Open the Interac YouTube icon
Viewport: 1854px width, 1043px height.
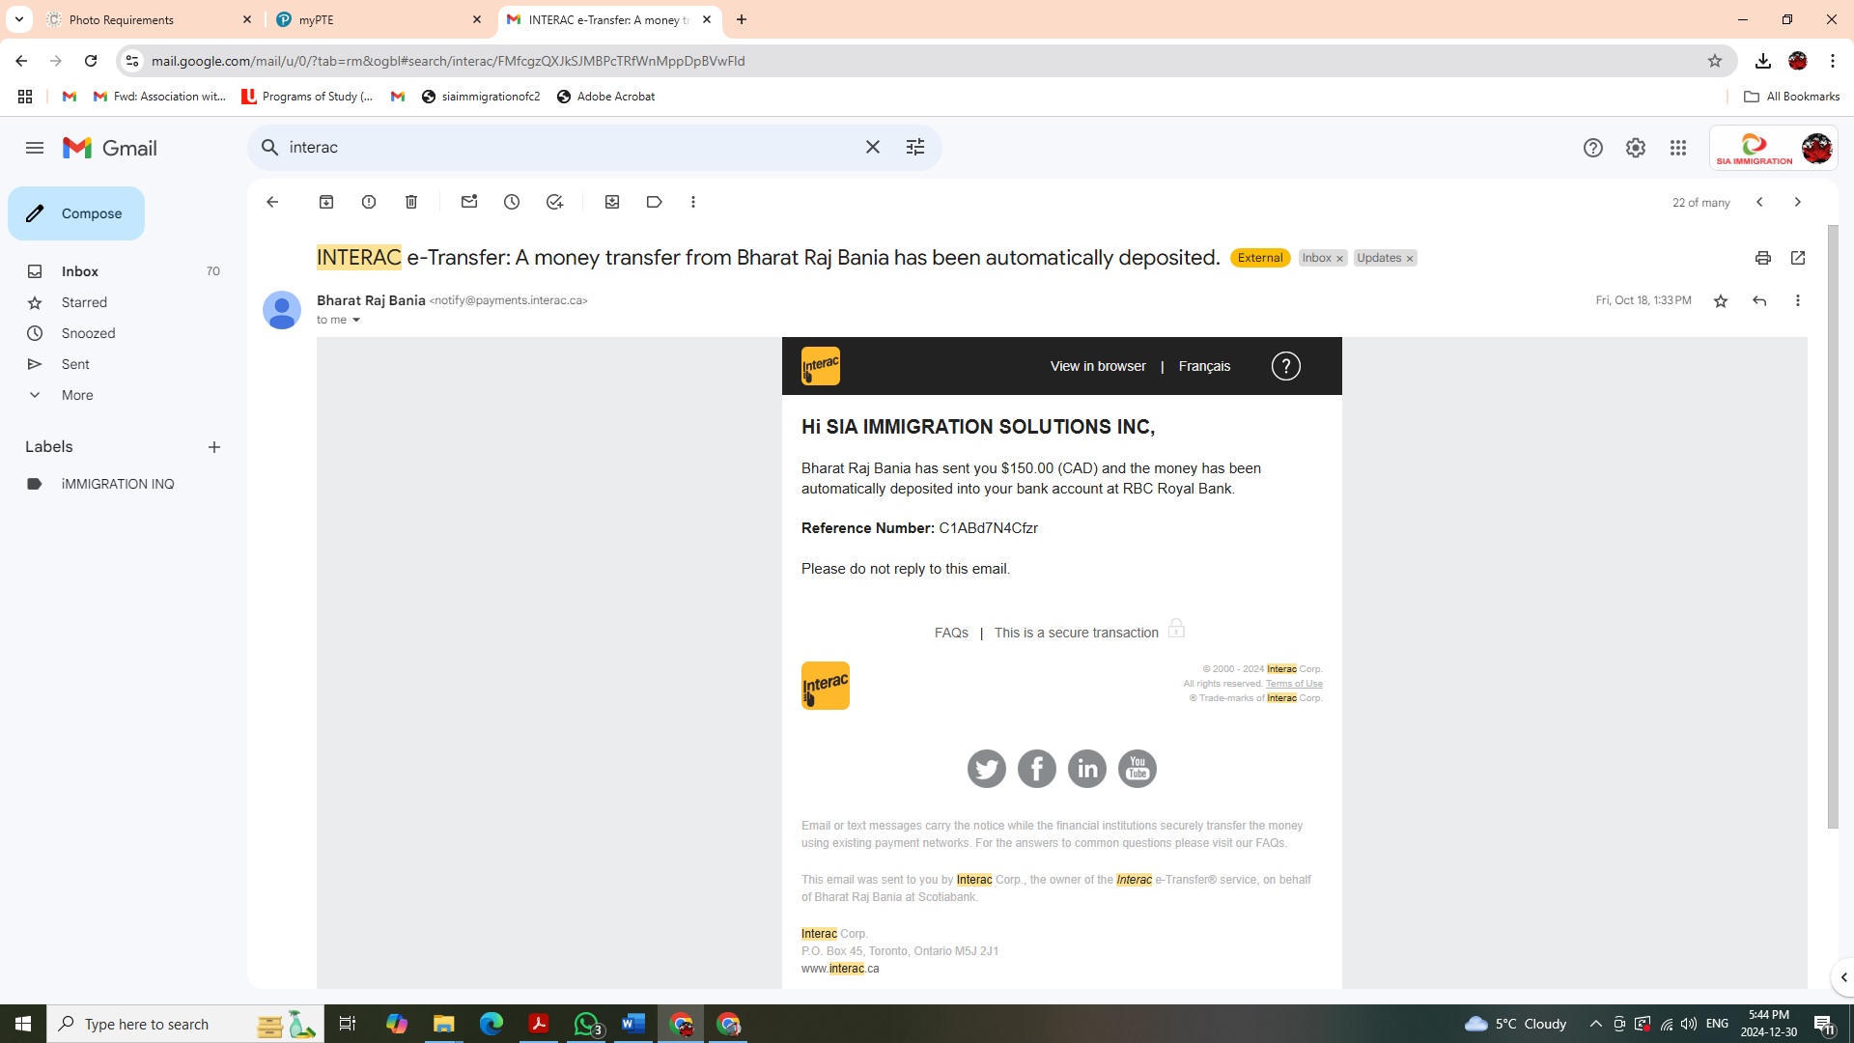pyautogui.click(x=1138, y=769)
